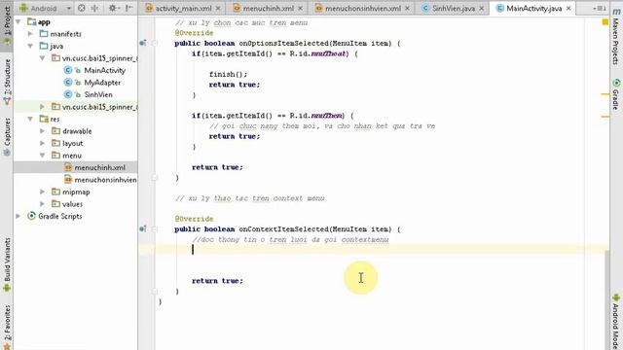Screen dimensions: 623x350
Task: Expand Gradle Scripts node
Action: point(18,216)
